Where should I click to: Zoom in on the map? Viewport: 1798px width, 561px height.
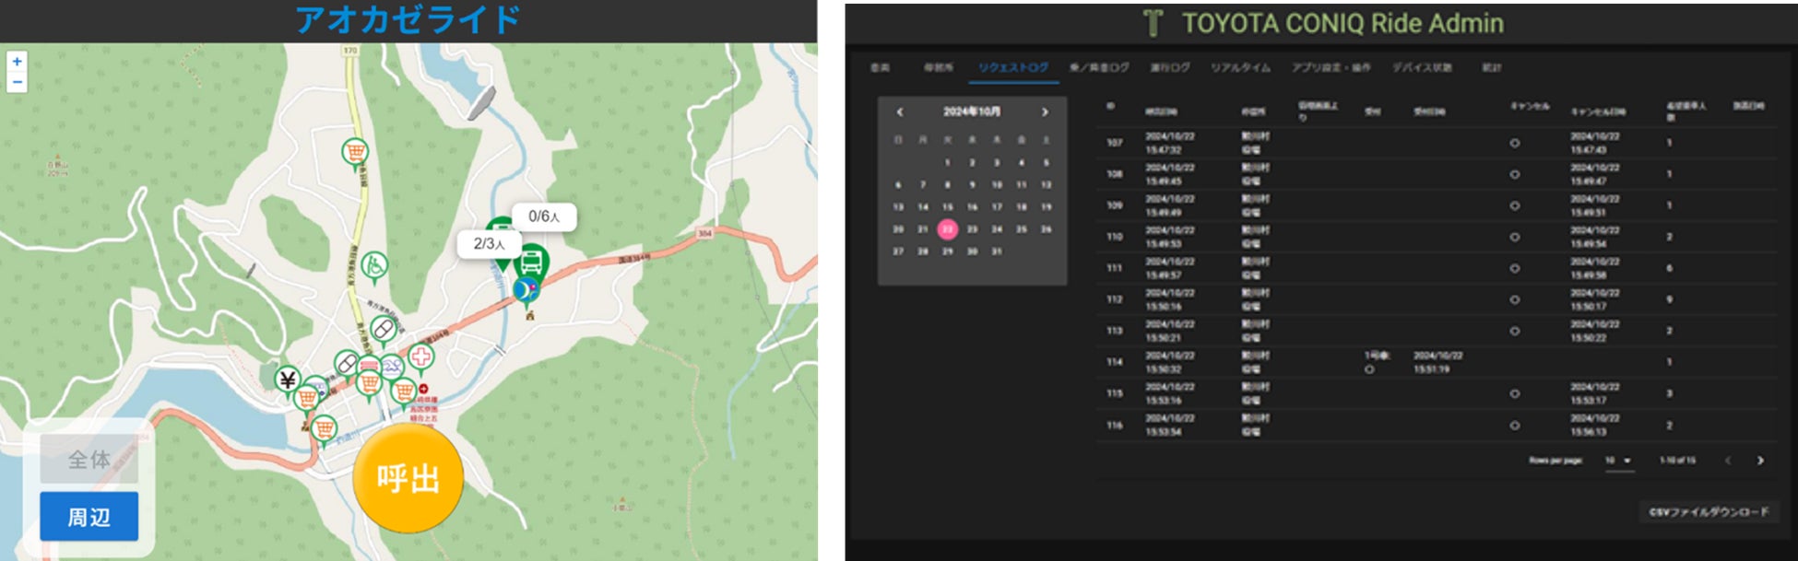tap(17, 62)
